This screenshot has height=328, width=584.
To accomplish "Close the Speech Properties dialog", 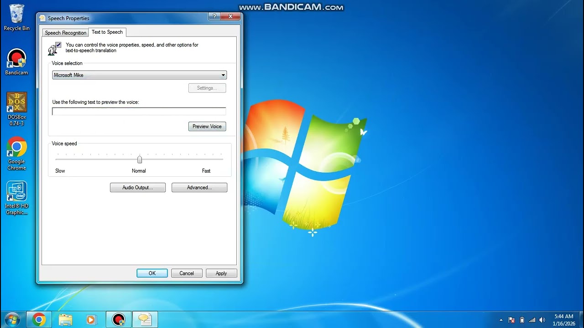I will pos(230,16).
